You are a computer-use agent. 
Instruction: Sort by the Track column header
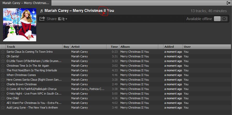34,47
